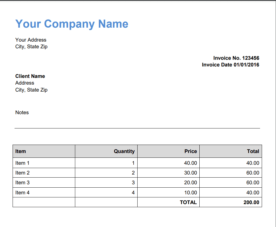Select the "Notes" text
This screenshot has height=227, width=276.
coord(22,113)
